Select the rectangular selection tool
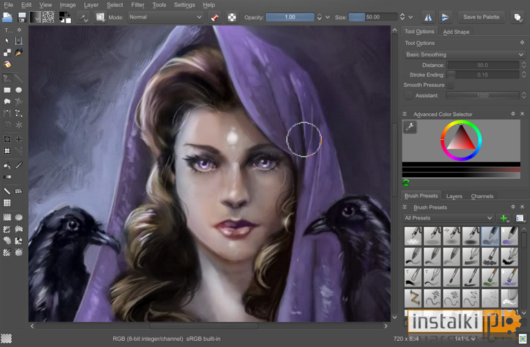The width and height of the screenshot is (530, 347). 7,217
